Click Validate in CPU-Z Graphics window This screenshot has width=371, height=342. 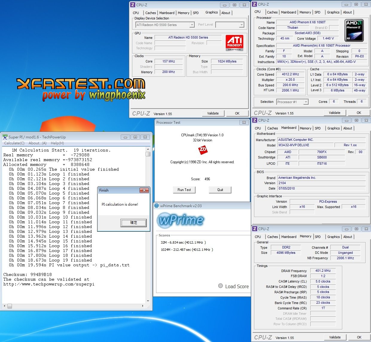(x=213, y=113)
